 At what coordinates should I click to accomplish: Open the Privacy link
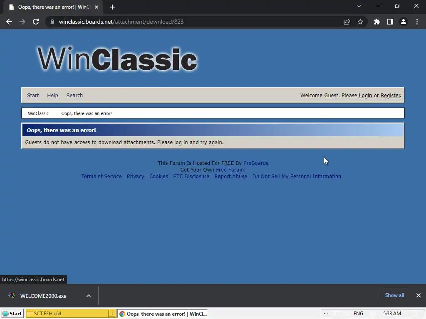[x=135, y=176]
